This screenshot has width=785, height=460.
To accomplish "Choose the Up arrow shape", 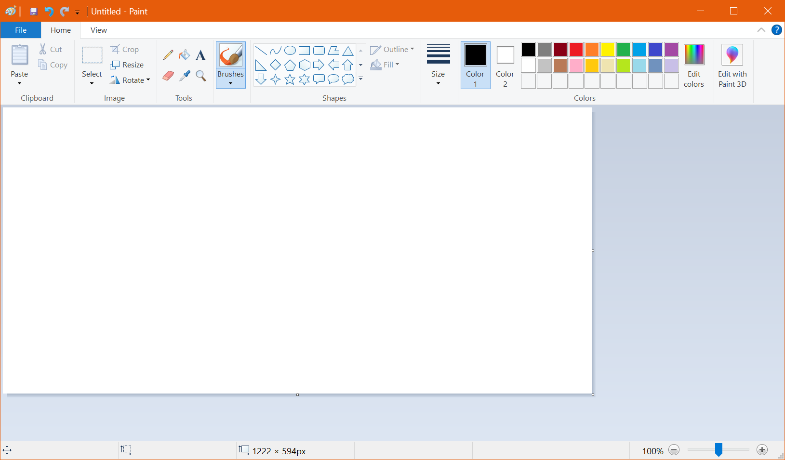I will pos(348,65).
